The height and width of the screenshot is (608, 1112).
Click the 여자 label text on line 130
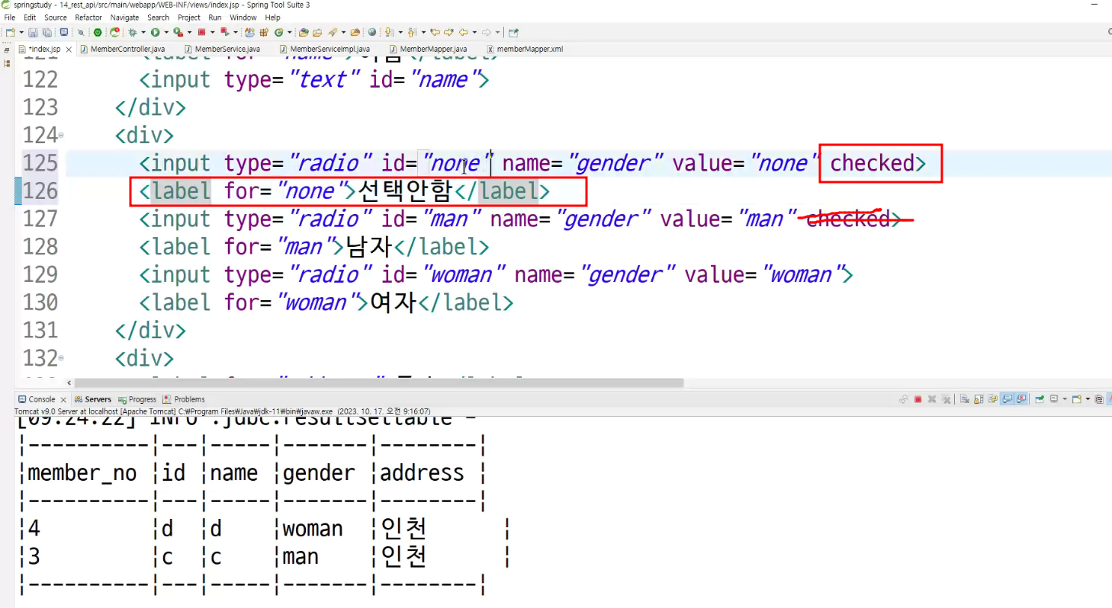(x=394, y=302)
